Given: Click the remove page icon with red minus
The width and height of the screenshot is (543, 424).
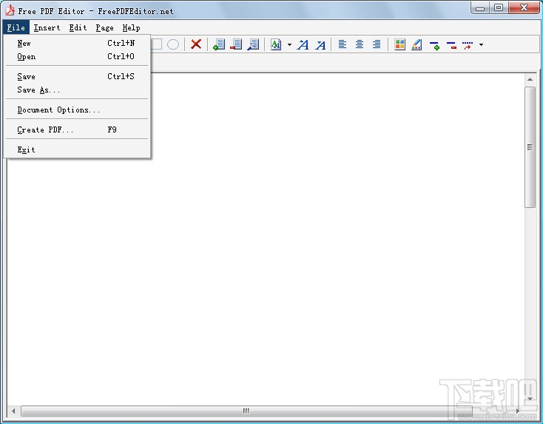Looking at the screenshot, I should point(236,44).
